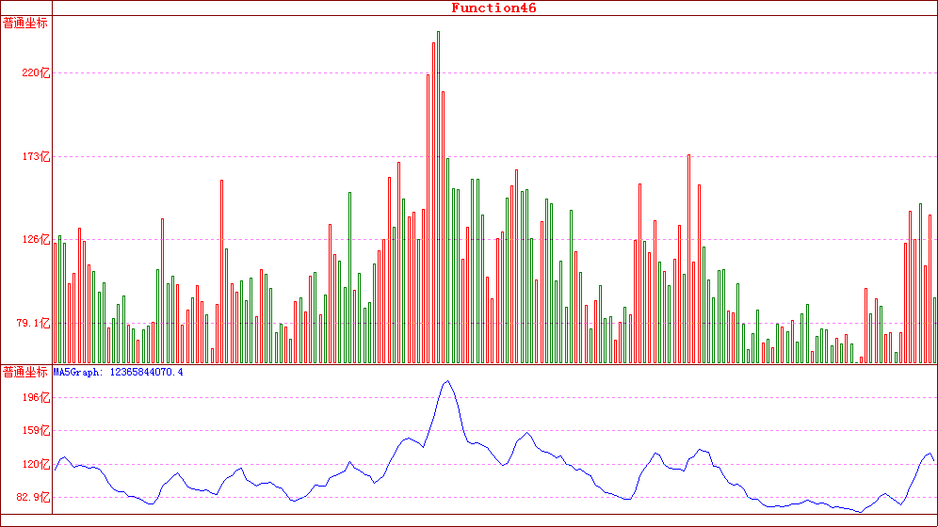Image resolution: width=938 pixels, height=527 pixels.
Task: Select the tallest green bar in the chart
Action: click(438, 198)
